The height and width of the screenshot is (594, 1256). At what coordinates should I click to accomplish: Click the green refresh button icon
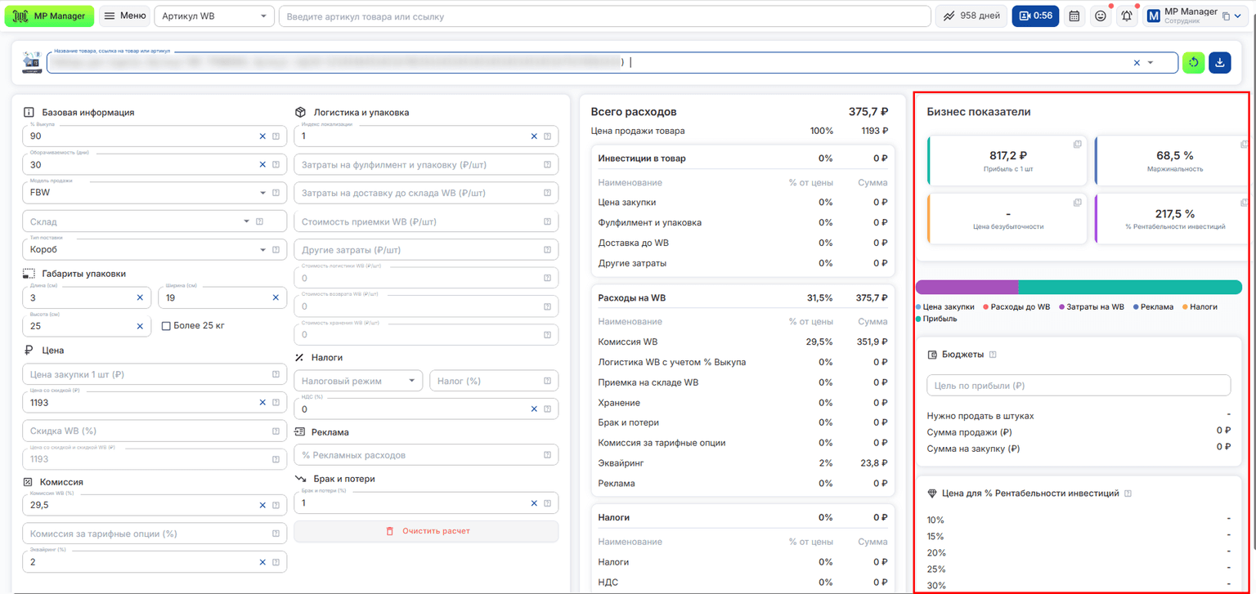click(x=1194, y=63)
